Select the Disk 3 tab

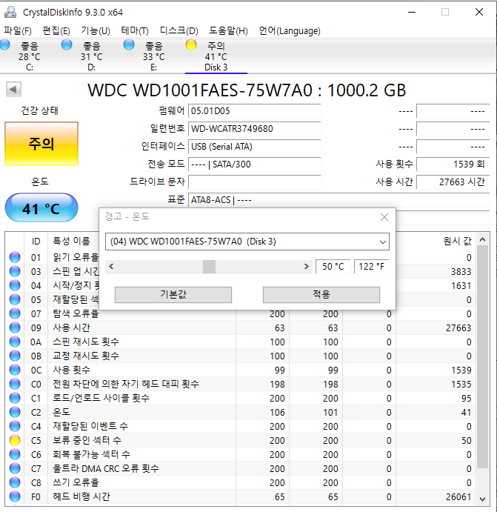pyautogui.click(x=216, y=56)
